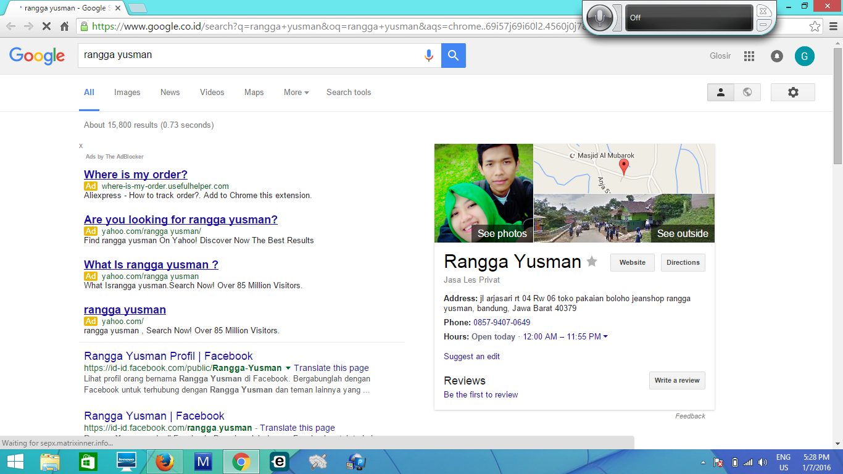
Task: Open the blue M taskbar app
Action: click(203, 462)
